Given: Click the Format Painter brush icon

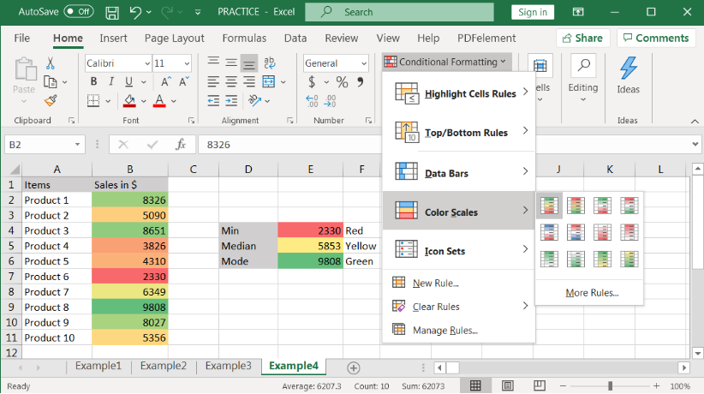Looking at the screenshot, I should [51, 100].
